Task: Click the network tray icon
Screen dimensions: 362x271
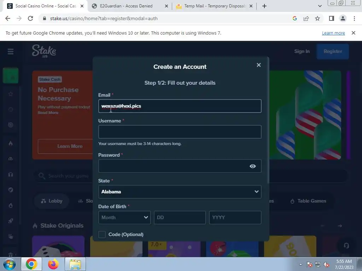Action: click(x=318, y=265)
